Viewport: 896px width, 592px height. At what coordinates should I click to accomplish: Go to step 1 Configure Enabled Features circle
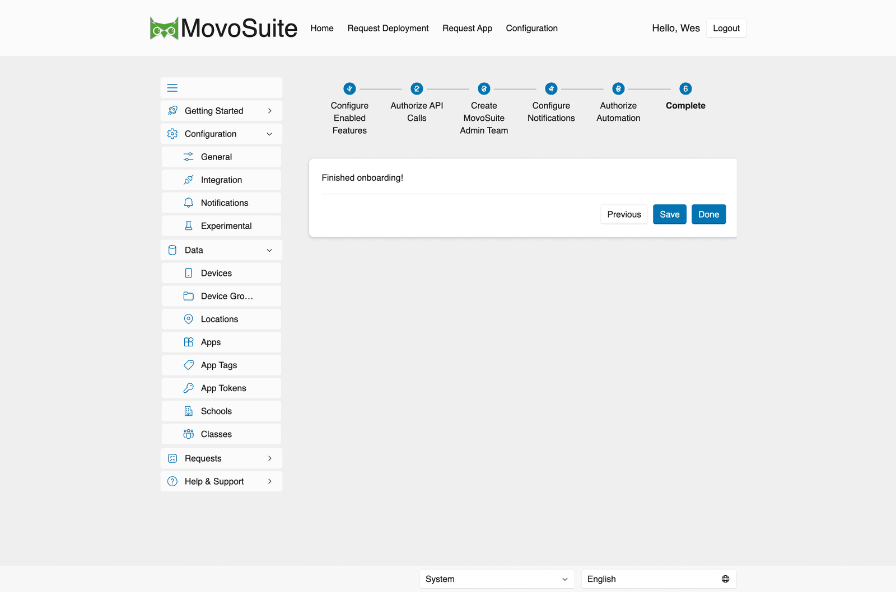[349, 88]
